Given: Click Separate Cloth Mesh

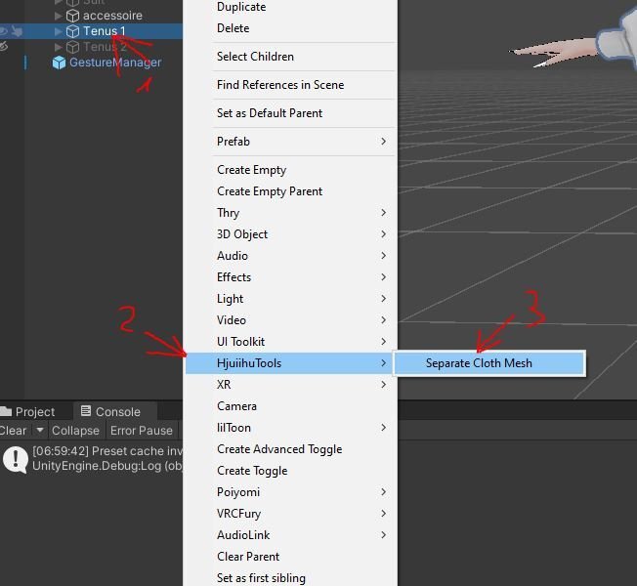Looking at the screenshot, I should click(489, 363).
